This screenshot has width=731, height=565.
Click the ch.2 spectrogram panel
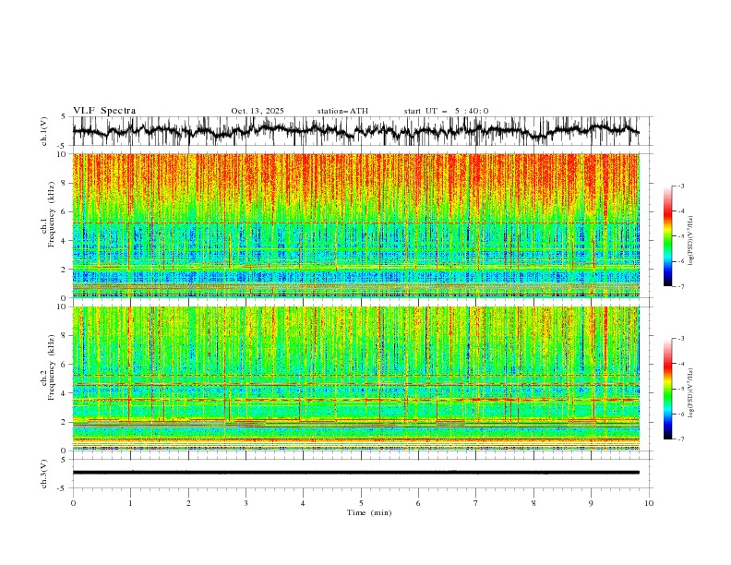tap(356, 379)
